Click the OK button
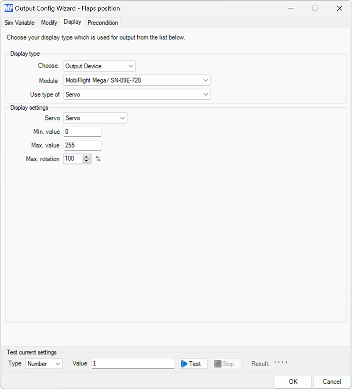 coord(293,381)
